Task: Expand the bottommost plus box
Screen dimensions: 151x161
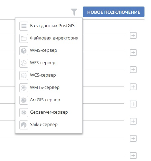Action: click(x=133, y=156)
